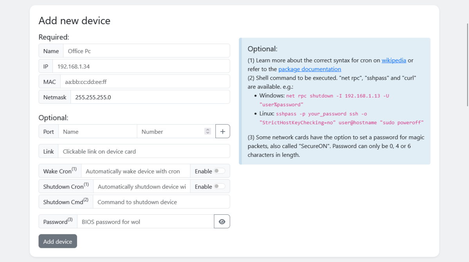The image size is (469, 262).
Task: Focus the device Name input field
Action: pyautogui.click(x=147, y=51)
